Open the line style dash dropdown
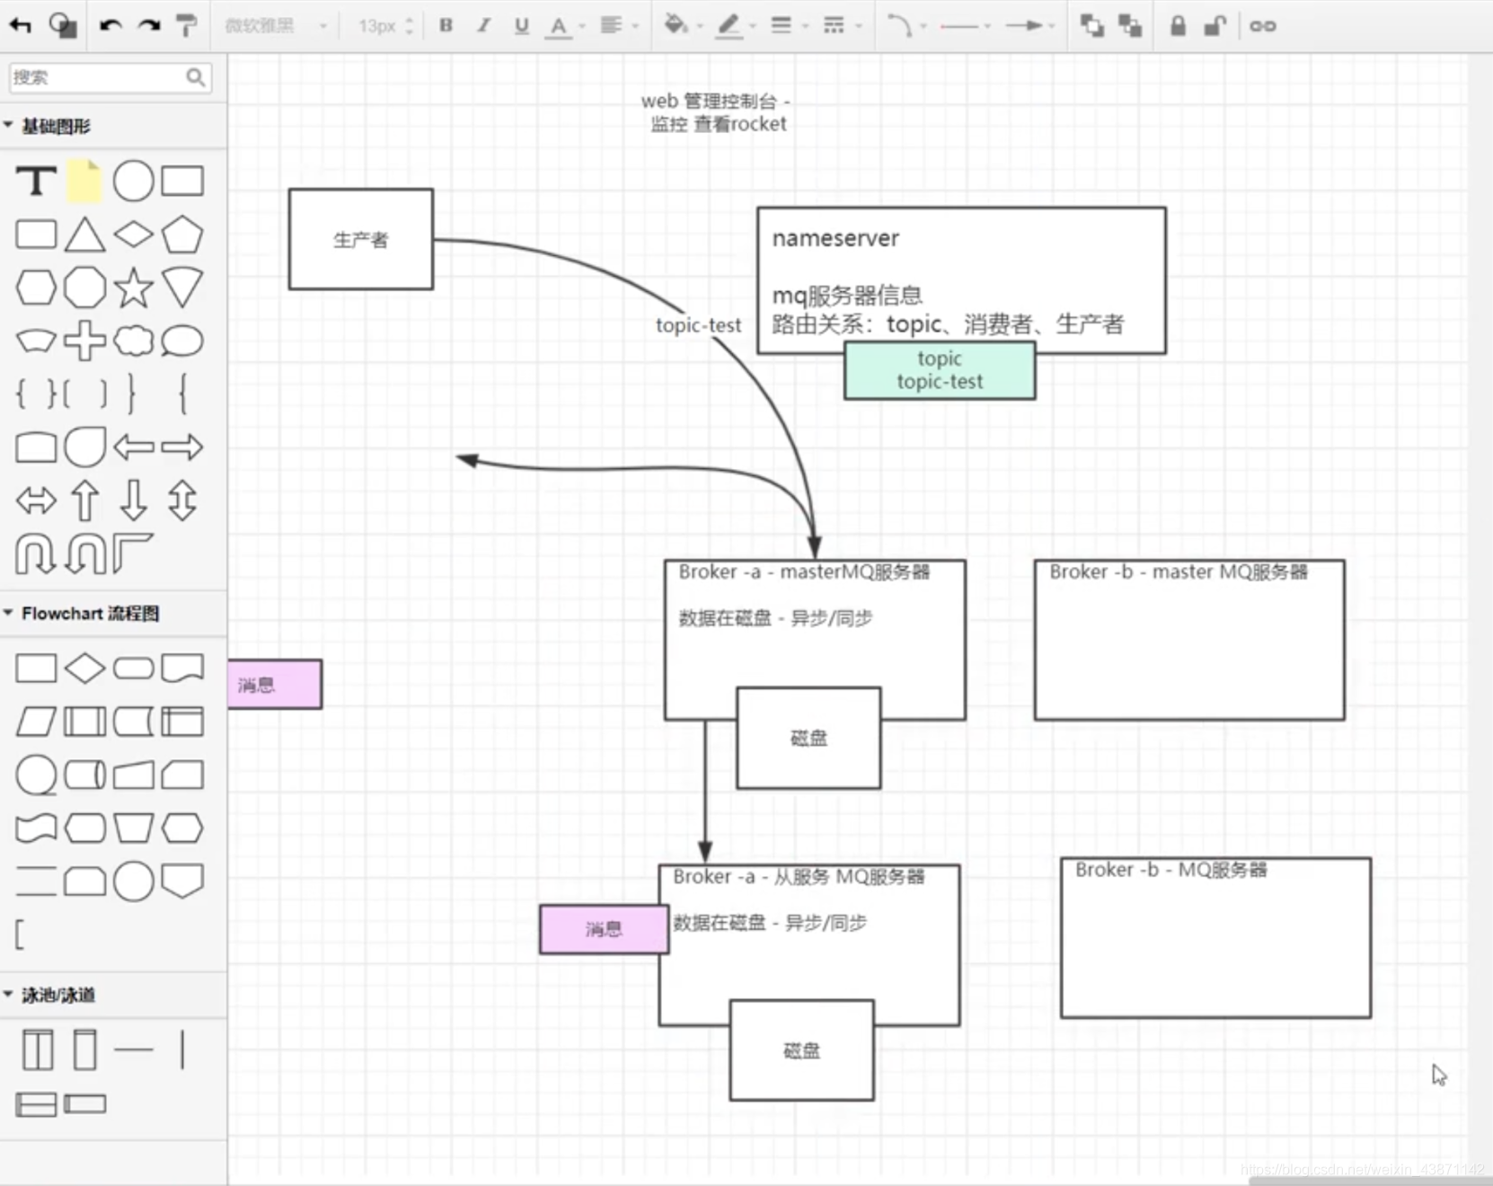The height and width of the screenshot is (1186, 1493). coord(842,25)
